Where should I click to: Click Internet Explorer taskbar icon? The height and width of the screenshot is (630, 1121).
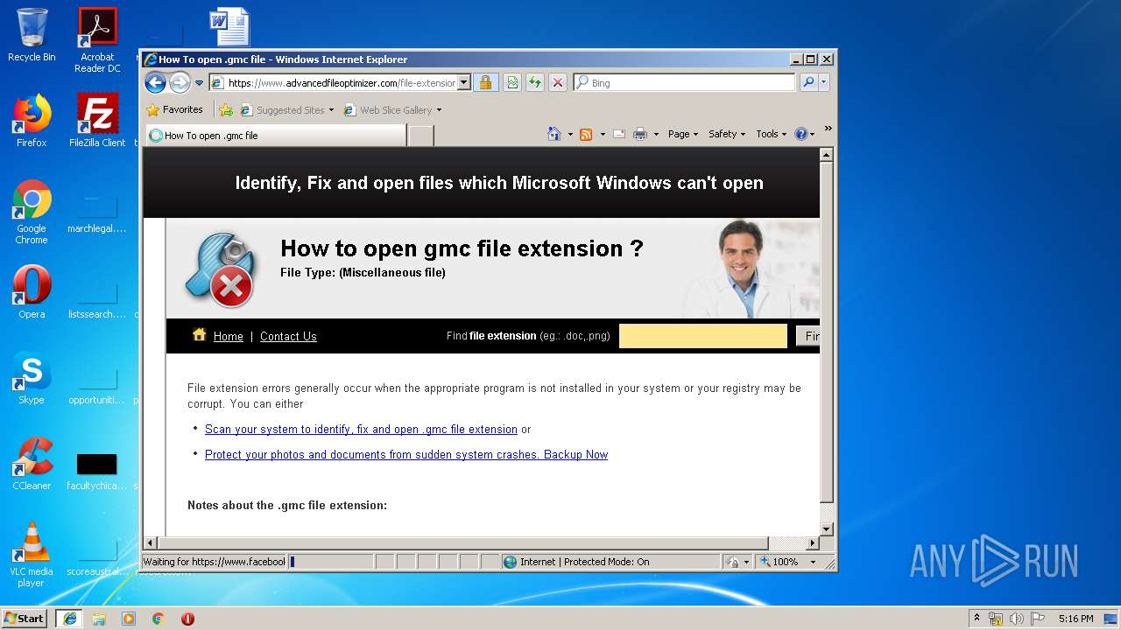tap(69, 618)
